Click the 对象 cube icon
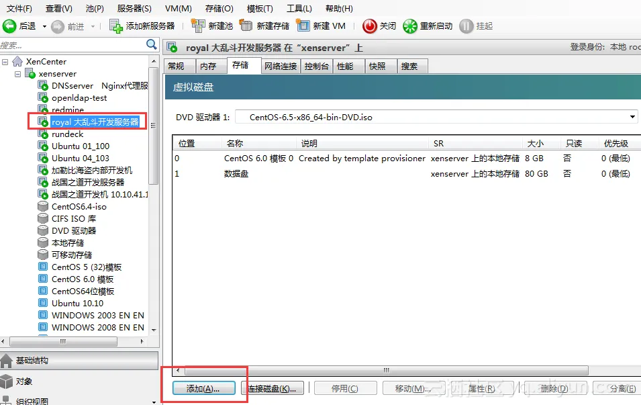Image resolution: width=641 pixels, height=405 pixels. pos(7,381)
